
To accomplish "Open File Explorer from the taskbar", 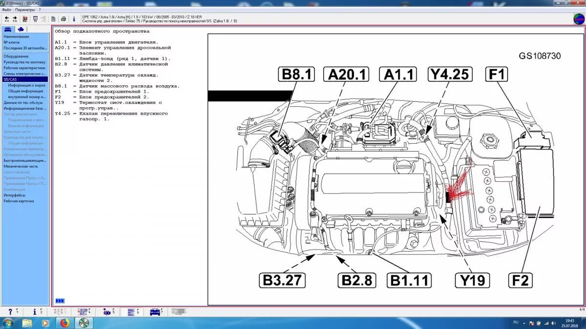I will pyautogui.click(x=27, y=323).
